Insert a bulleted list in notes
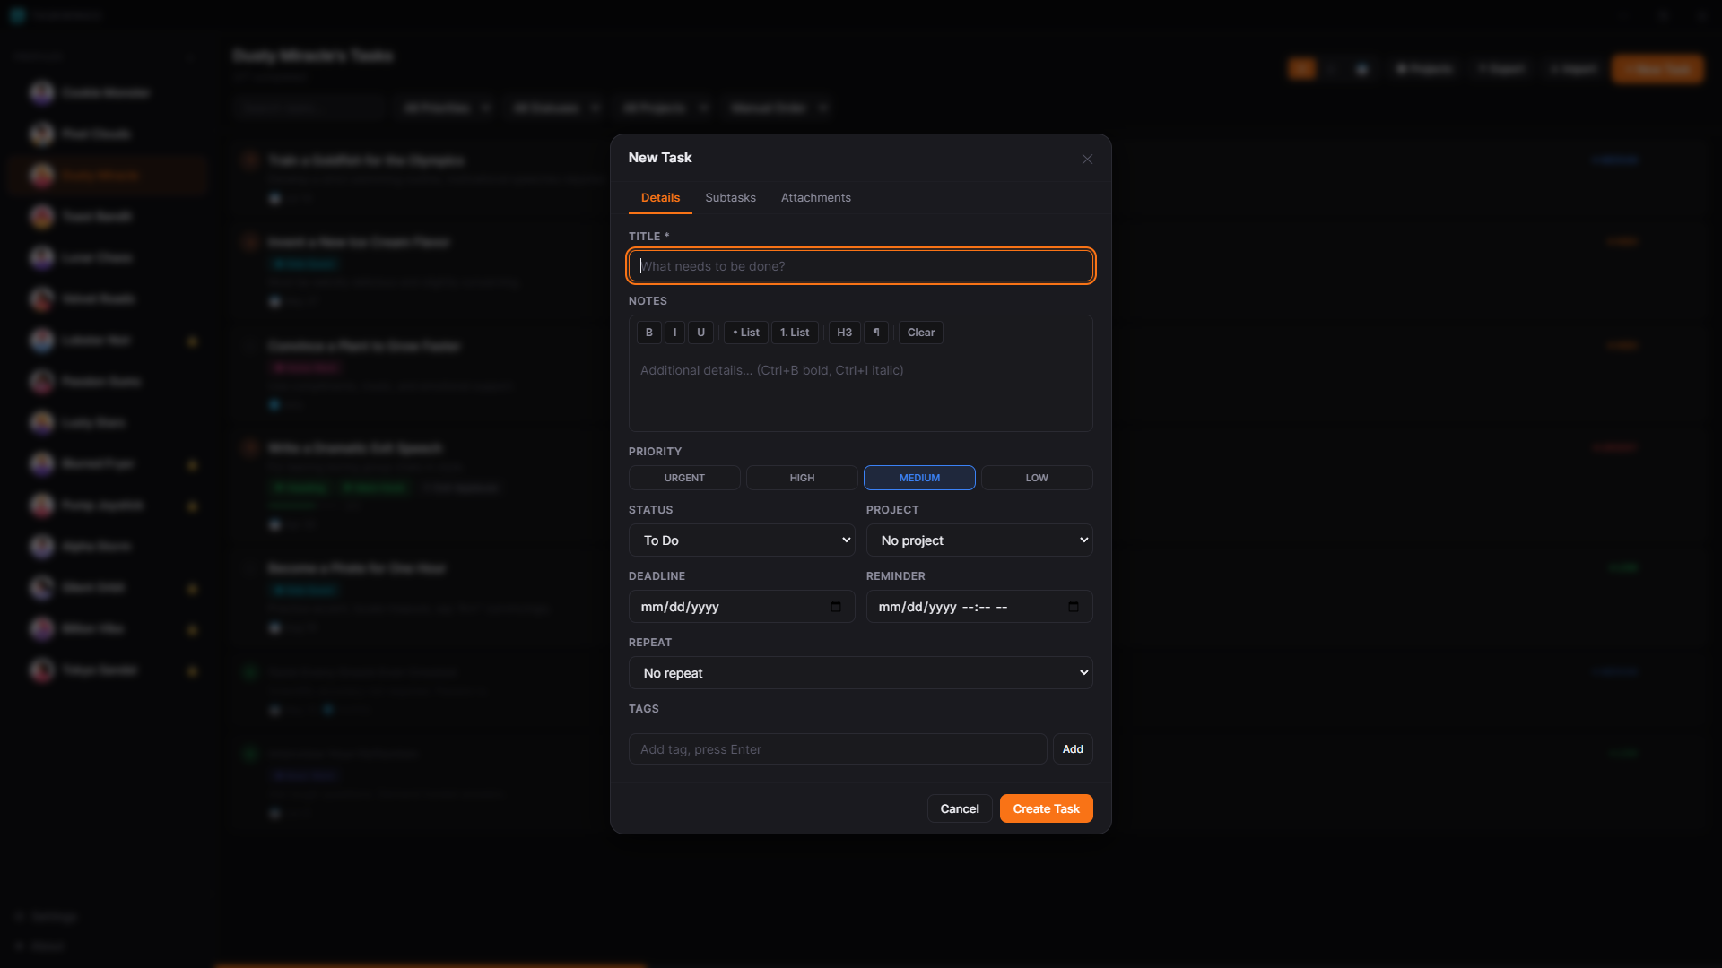Screen dimensions: 1722x968 coord(746,333)
